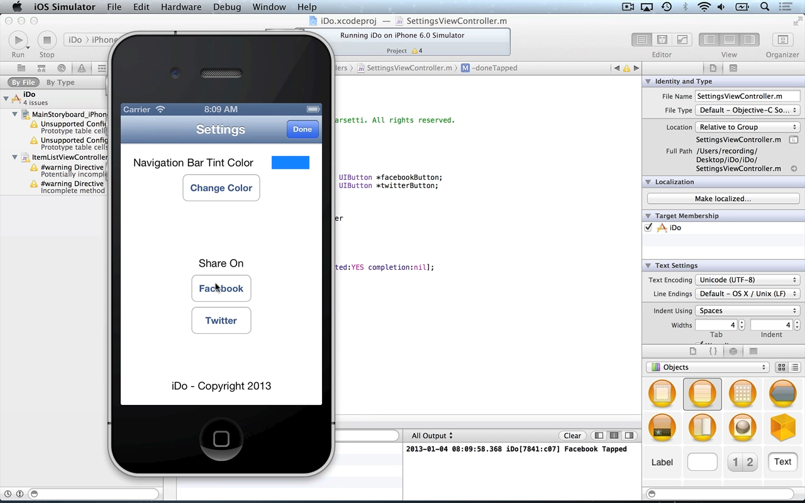Viewport: 805px width, 503px height.
Task: Collapse the Localization section
Action: [648, 182]
